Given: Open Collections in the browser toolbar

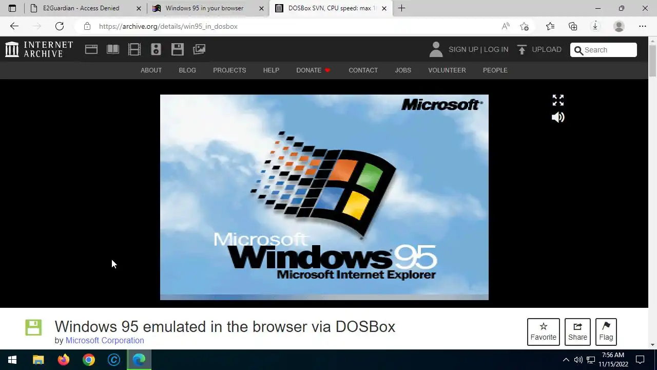Looking at the screenshot, I should tap(573, 26).
